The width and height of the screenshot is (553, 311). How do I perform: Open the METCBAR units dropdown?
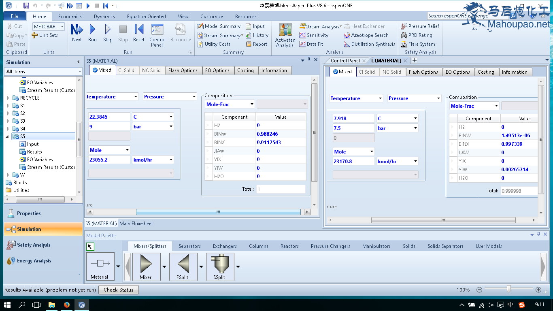coord(62,27)
